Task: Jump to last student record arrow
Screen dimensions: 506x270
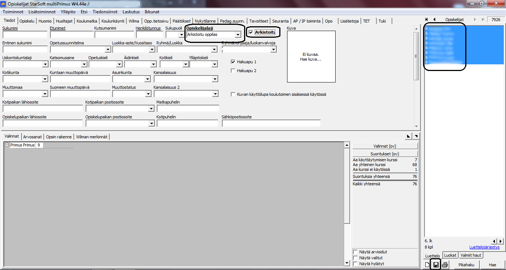Action: click(483, 20)
